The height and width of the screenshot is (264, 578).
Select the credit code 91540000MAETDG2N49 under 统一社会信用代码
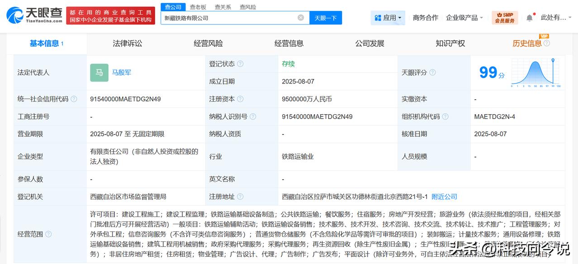click(125, 99)
